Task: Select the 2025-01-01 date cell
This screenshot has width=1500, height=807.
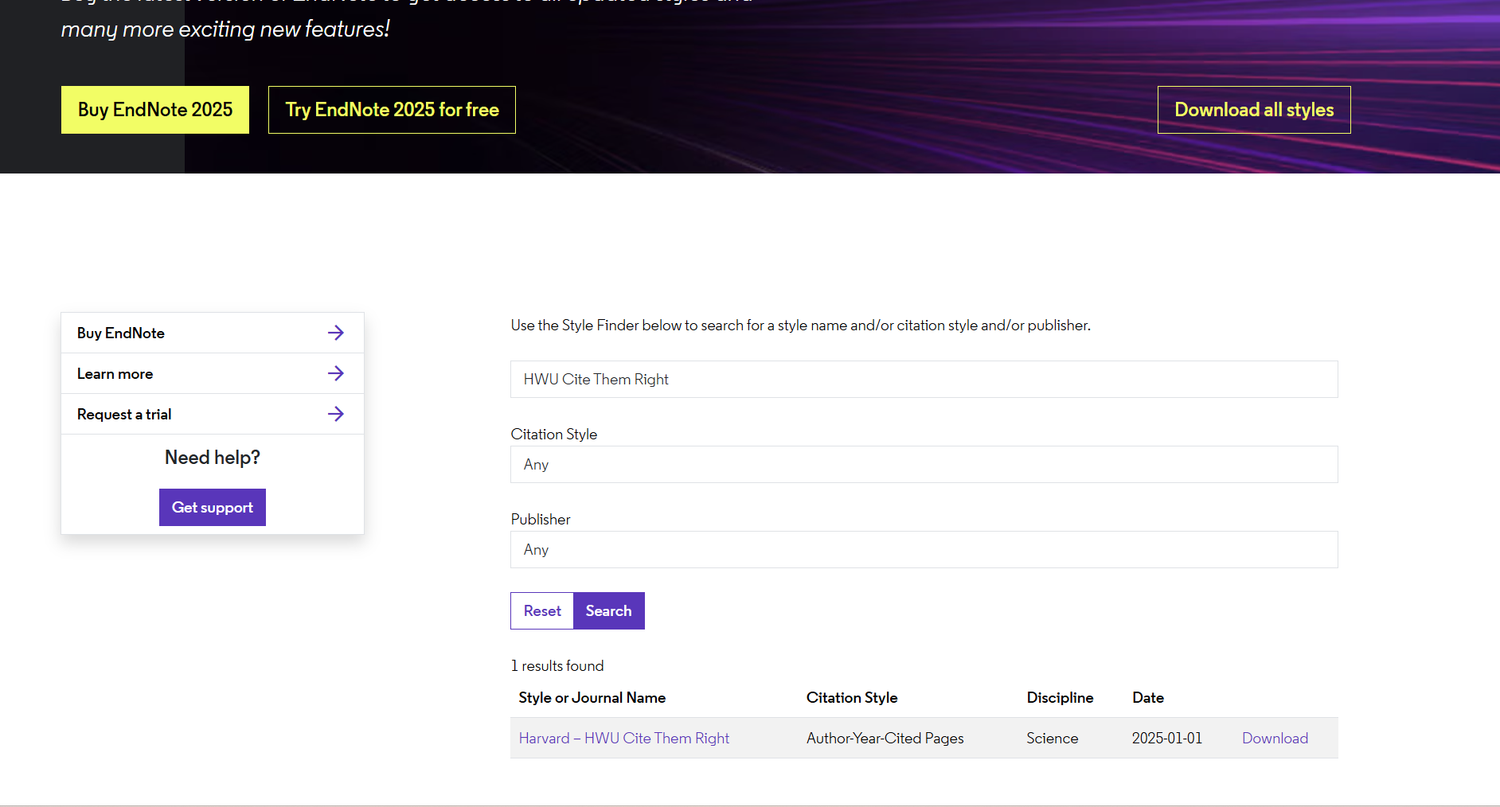Action: click(1167, 739)
